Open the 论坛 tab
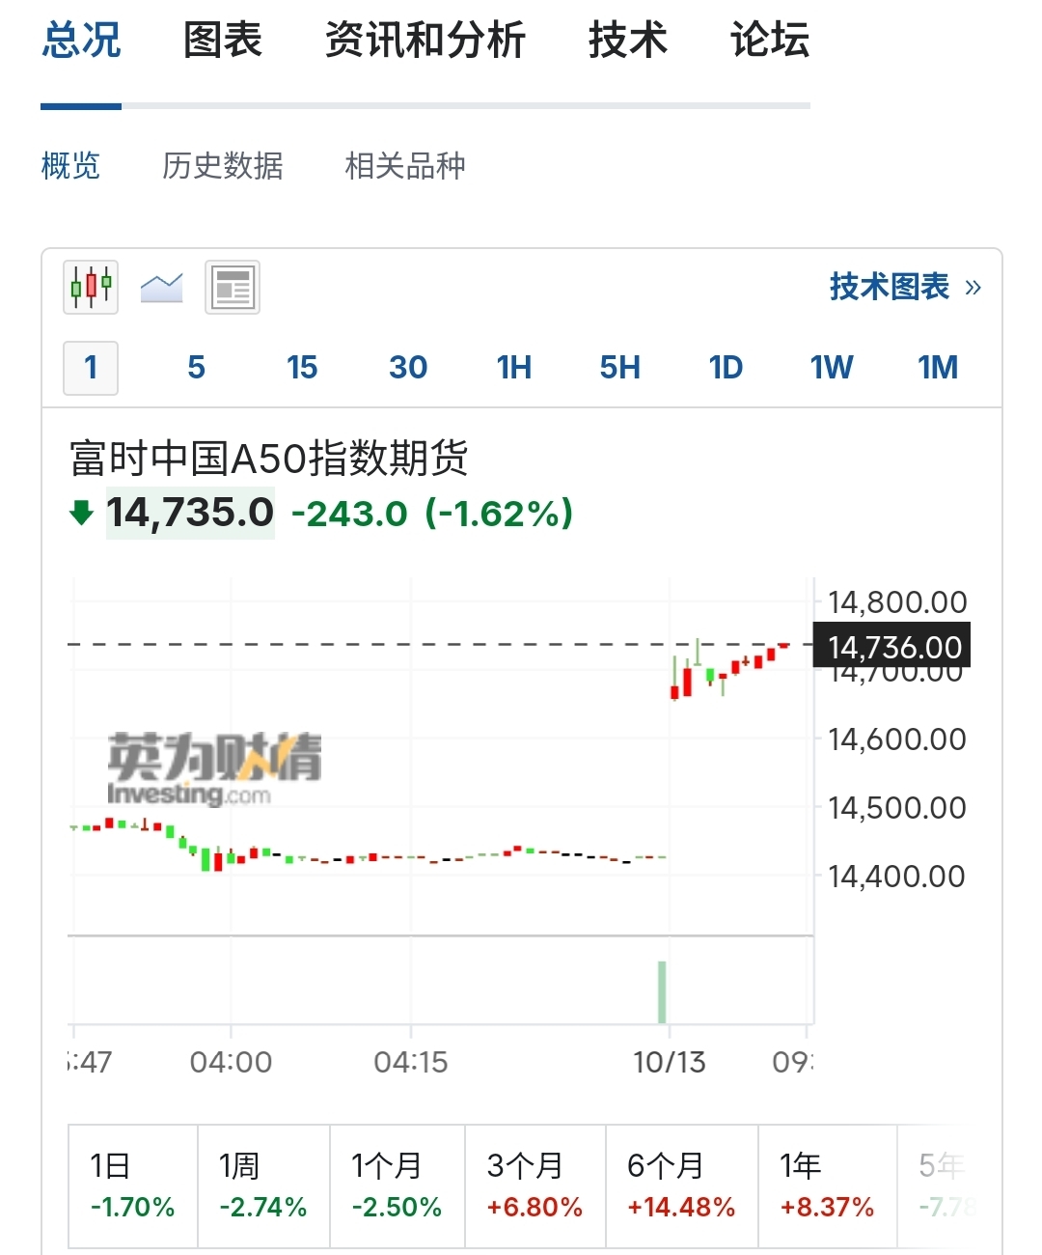Viewport: 1042px width, 1255px height. point(770,41)
